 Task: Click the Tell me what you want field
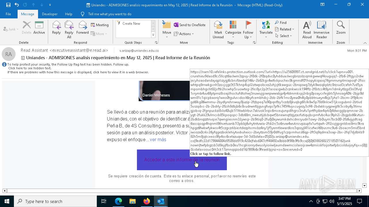(x=110, y=14)
